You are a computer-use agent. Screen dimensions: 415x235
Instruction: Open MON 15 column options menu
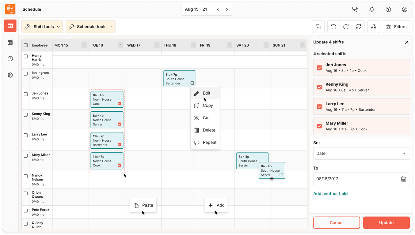pyautogui.click(x=84, y=45)
